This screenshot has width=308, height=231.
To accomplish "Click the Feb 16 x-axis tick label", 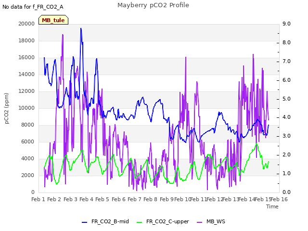I will (279, 199).
